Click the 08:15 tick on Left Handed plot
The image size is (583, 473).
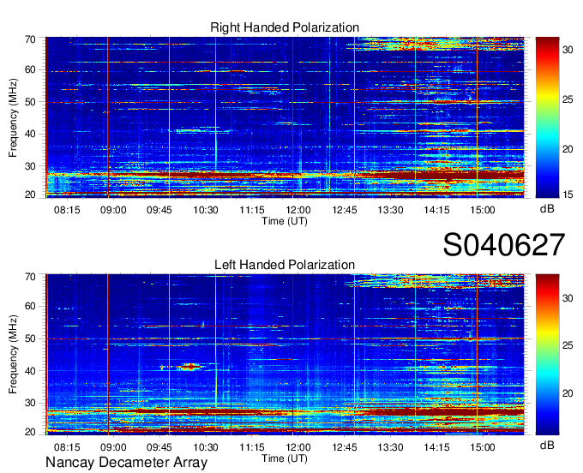(67, 447)
